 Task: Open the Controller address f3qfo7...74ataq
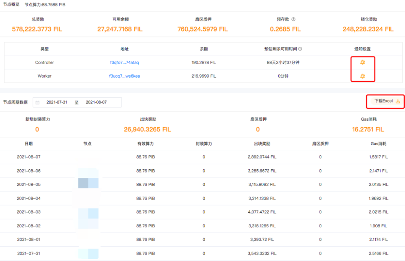tap(124, 63)
